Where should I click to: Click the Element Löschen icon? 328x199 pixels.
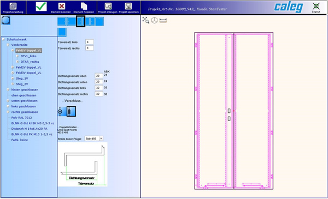coord(61,6)
